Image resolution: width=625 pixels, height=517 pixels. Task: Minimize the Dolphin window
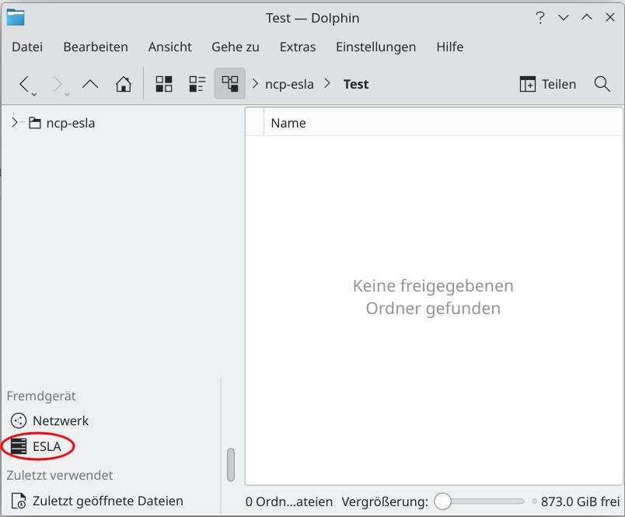click(564, 18)
